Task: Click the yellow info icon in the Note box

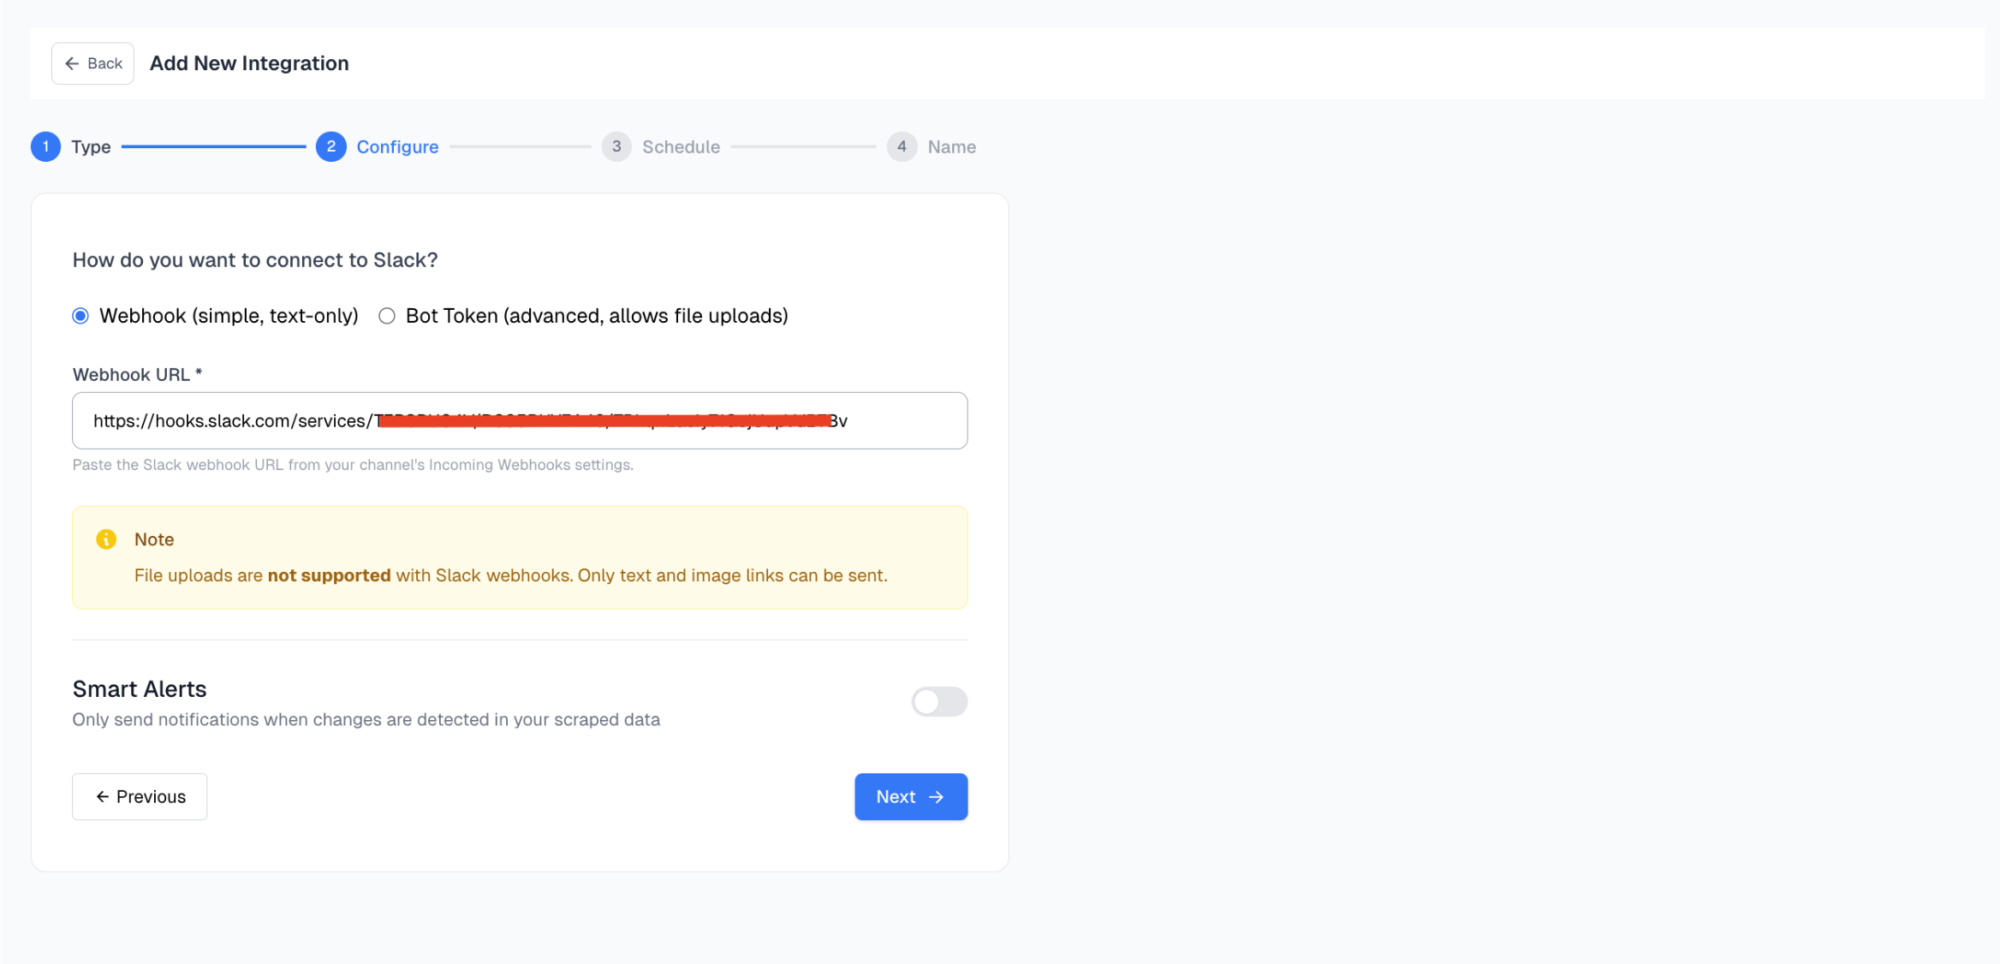Action: coord(105,539)
